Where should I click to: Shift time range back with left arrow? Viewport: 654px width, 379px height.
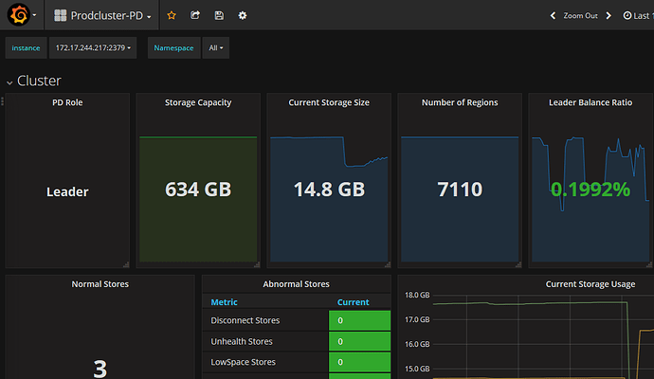554,15
